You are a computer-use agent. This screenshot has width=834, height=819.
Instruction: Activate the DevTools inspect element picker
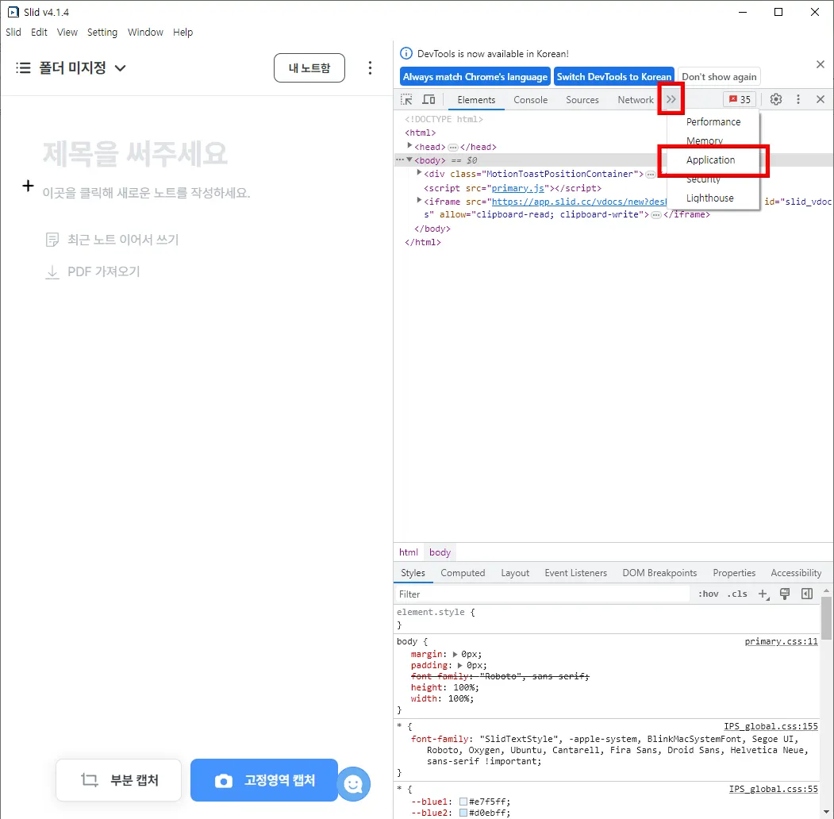(x=406, y=99)
